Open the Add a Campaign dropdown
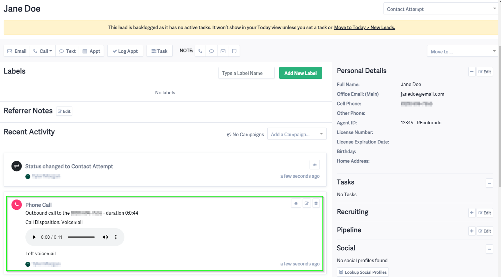 click(x=297, y=134)
